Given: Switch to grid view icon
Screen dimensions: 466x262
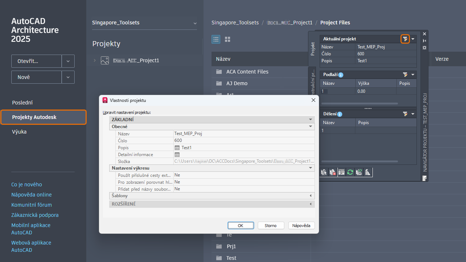Looking at the screenshot, I should 228,39.
